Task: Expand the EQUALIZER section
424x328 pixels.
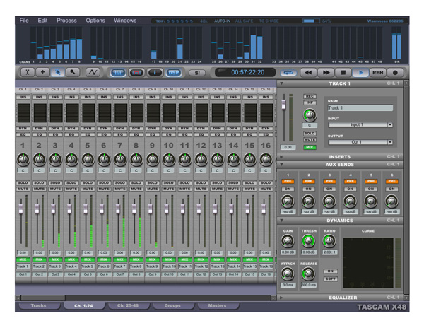Action: tap(281, 298)
